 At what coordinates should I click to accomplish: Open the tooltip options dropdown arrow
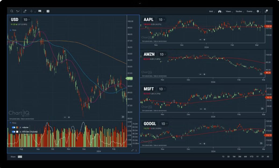click(x=44, y=12)
